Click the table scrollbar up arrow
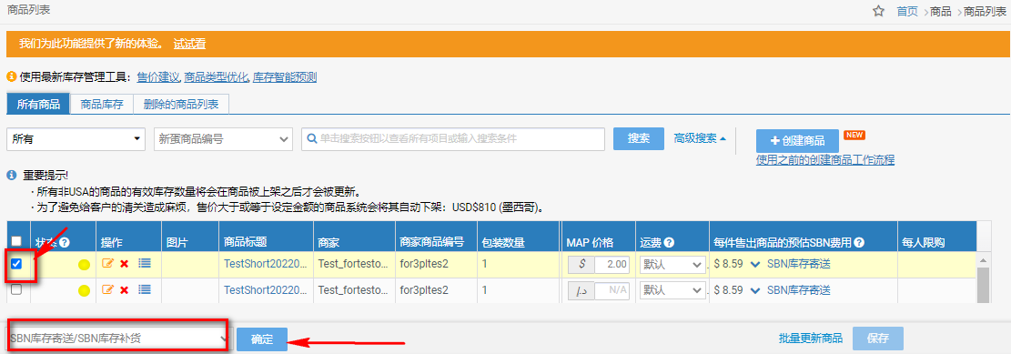 (983, 260)
